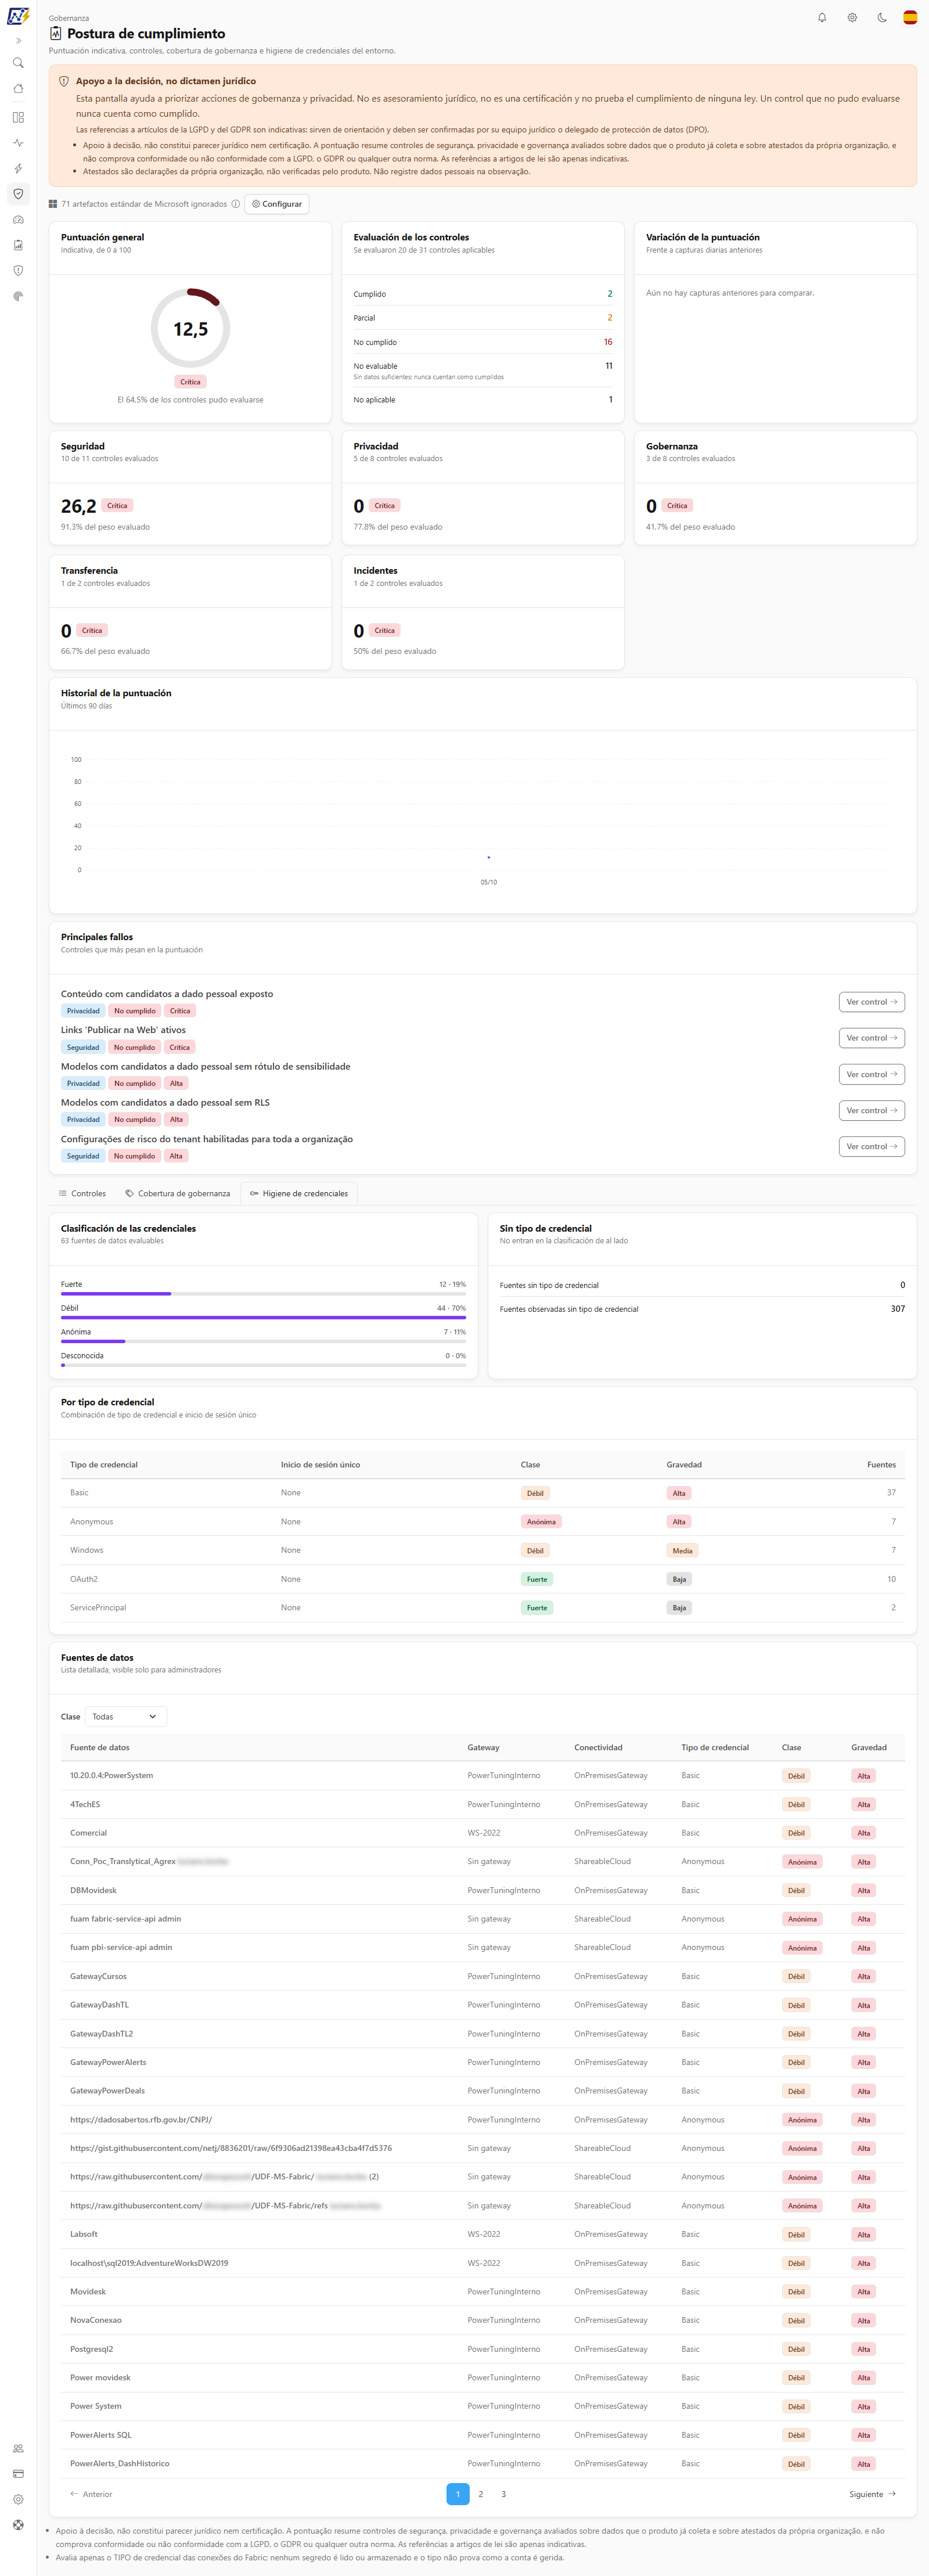Open the fingerprint sidebar icon
This screenshot has width=929, height=2576.
tap(18, 296)
